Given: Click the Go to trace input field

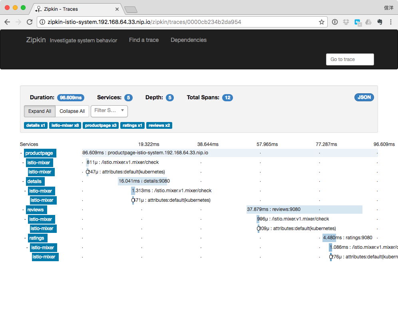Looking at the screenshot, I should [350, 59].
